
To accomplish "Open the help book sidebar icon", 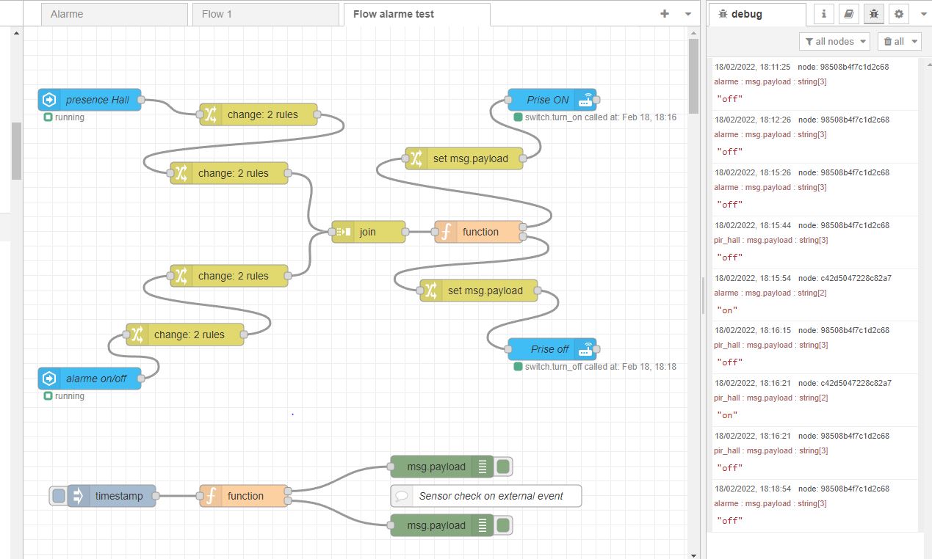I will [849, 14].
